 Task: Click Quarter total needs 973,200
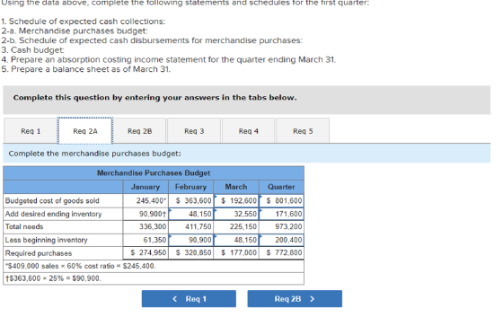coord(281,227)
